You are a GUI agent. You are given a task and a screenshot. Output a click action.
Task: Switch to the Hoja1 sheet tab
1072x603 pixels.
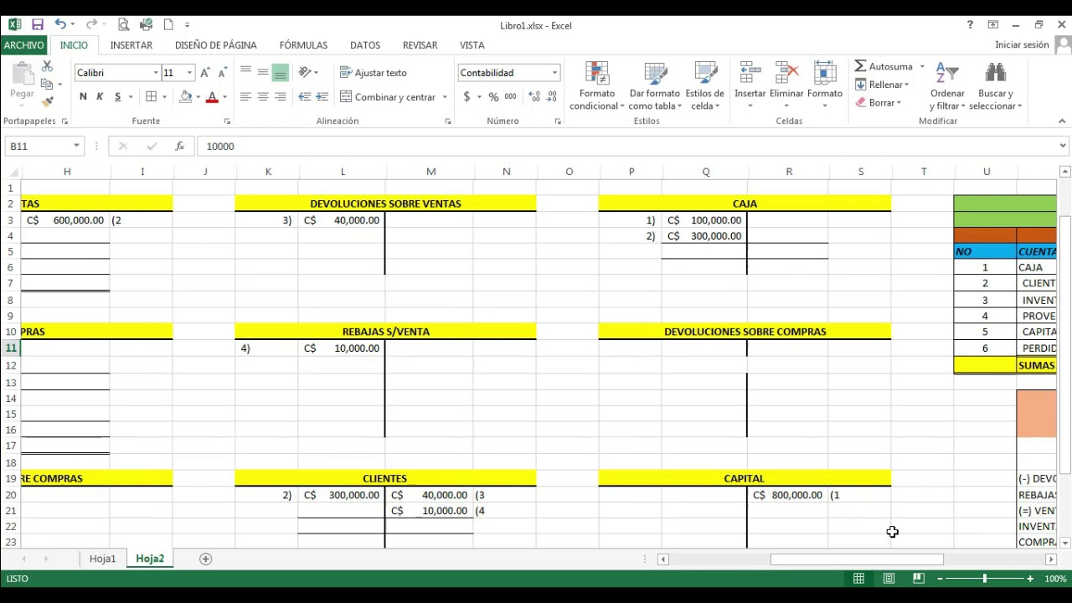(x=102, y=559)
